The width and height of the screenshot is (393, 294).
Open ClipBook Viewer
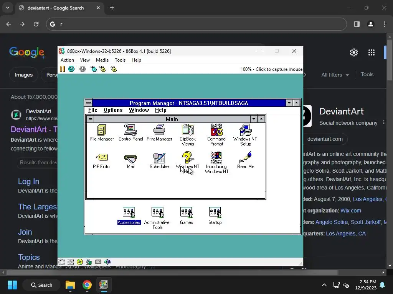click(x=188, y=135)
